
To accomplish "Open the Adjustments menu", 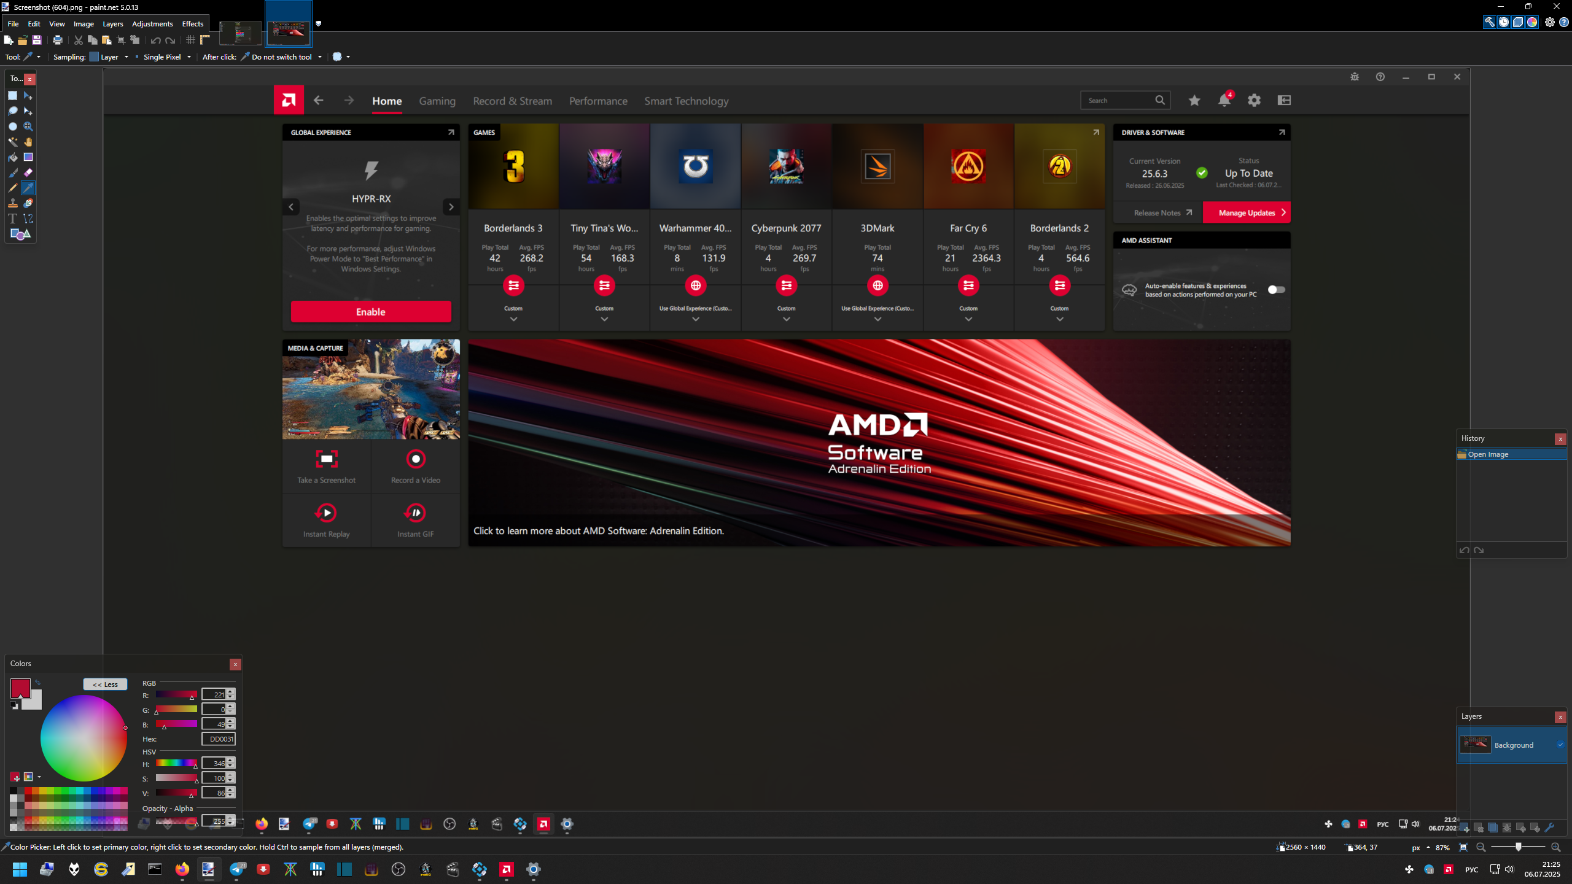I will tap(152, 24).
